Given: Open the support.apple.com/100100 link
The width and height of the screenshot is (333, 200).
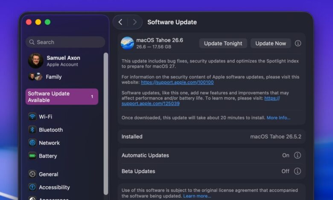Looking at the screenshot, I should pos(177,82).
